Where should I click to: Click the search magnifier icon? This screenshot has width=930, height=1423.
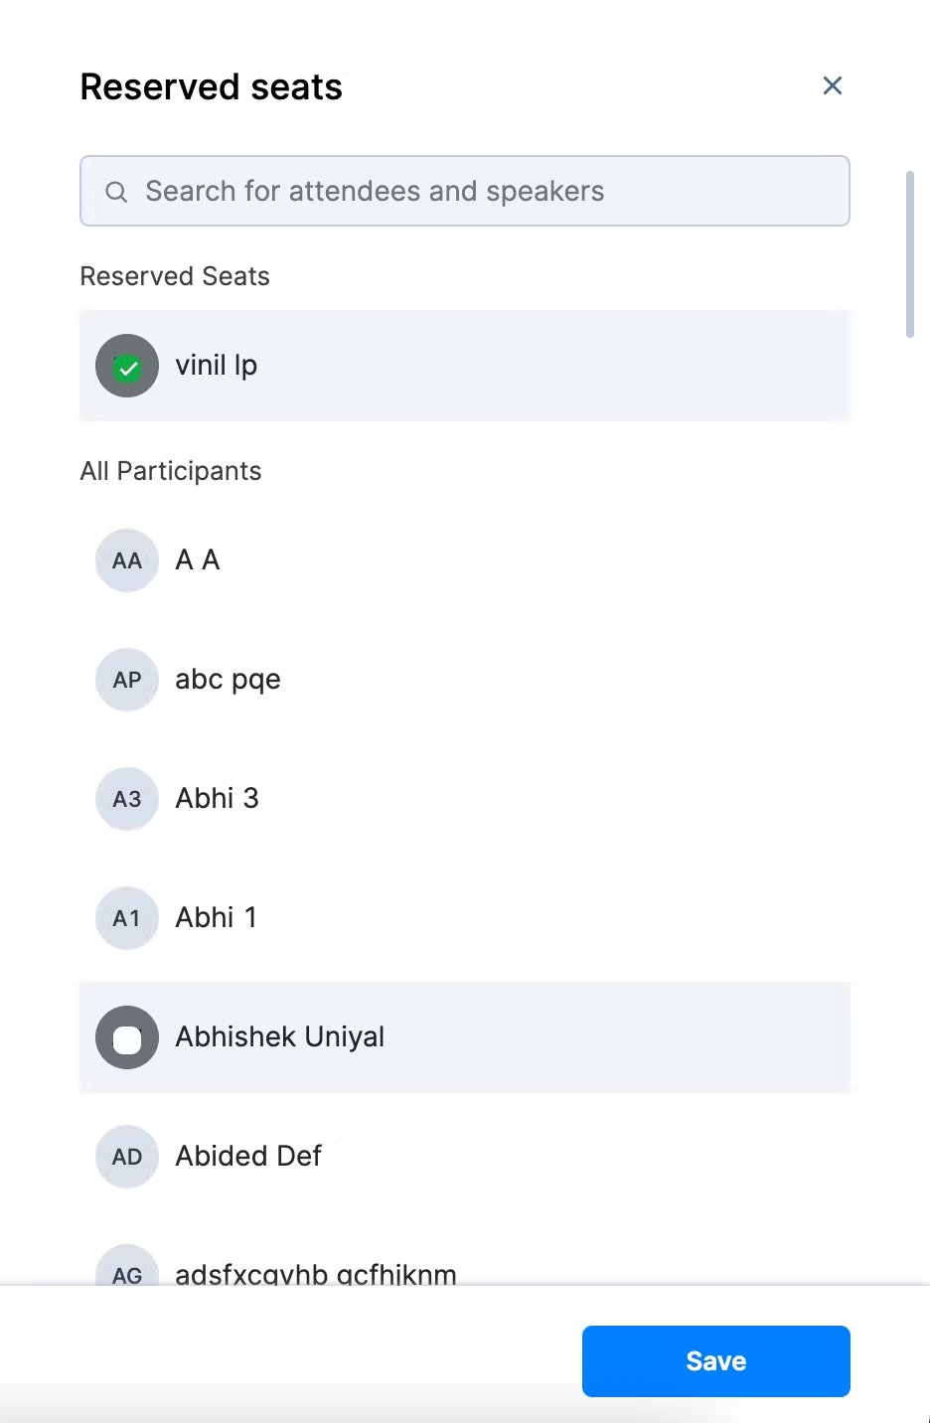point(116,192)
